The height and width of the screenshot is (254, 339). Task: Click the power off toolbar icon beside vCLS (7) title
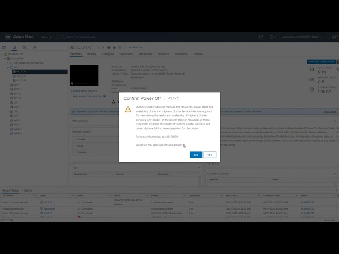[103, 47]
